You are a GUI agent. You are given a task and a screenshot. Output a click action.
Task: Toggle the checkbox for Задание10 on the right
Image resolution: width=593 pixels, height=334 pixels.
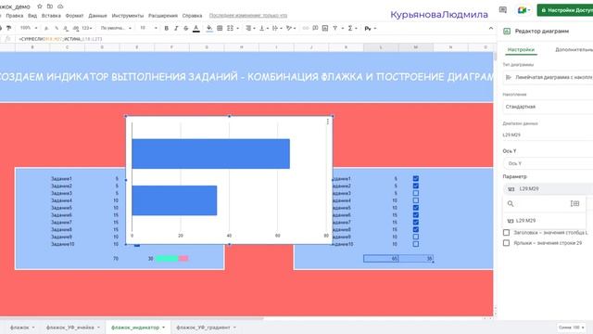click(x=416, y=244)
